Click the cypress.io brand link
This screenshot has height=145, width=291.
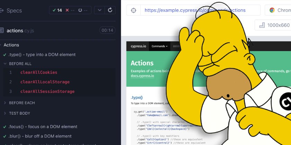138,46
